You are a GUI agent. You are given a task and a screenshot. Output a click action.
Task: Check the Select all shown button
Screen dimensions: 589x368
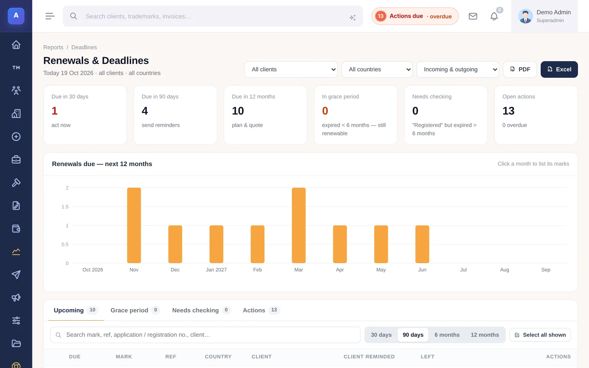click(540, 335)
